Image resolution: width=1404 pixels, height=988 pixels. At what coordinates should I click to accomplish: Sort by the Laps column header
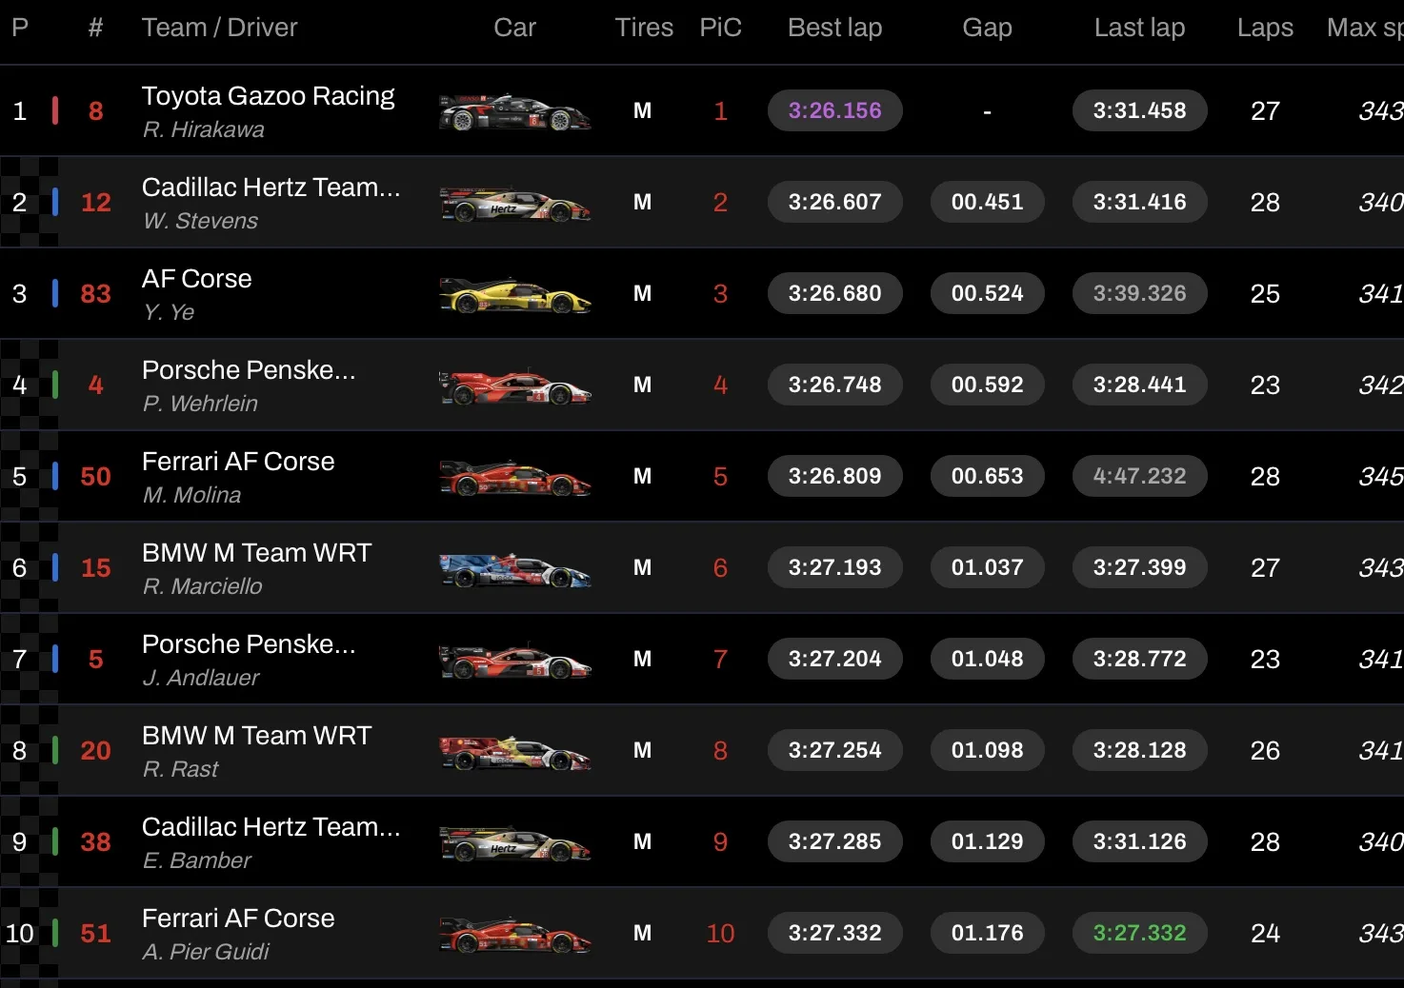point(1265,28)
